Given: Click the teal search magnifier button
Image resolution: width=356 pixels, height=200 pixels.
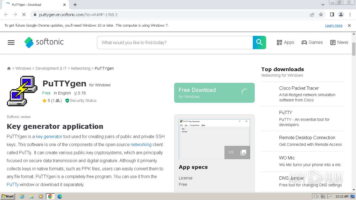Looking at the screenshot, I should tap(259, 42).
